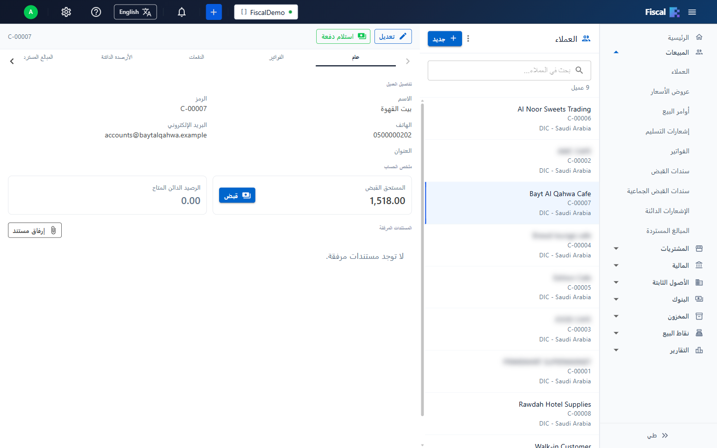Open the settings gear in top bar

(66, 12)
